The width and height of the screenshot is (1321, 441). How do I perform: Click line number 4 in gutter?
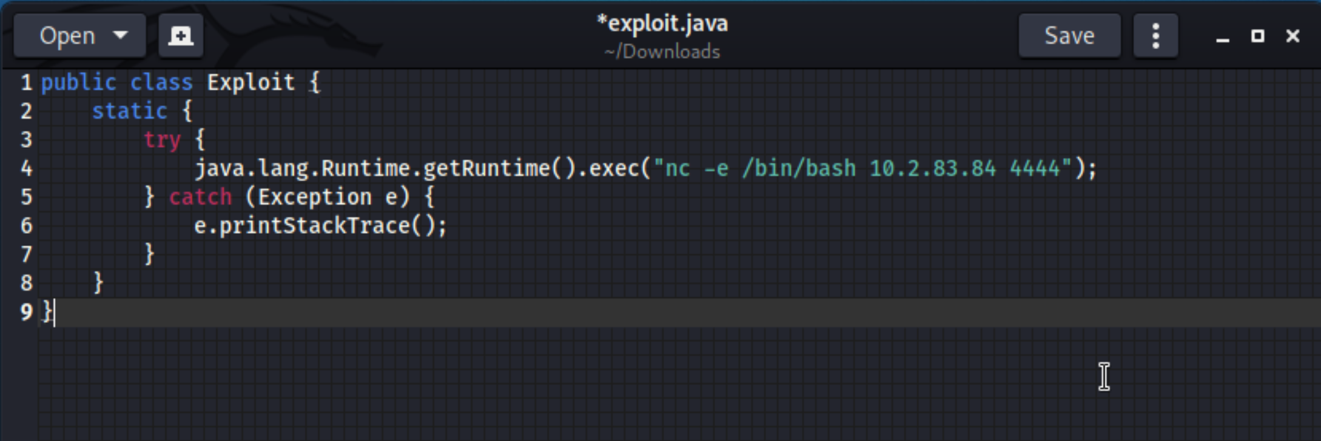pos(26,168)
